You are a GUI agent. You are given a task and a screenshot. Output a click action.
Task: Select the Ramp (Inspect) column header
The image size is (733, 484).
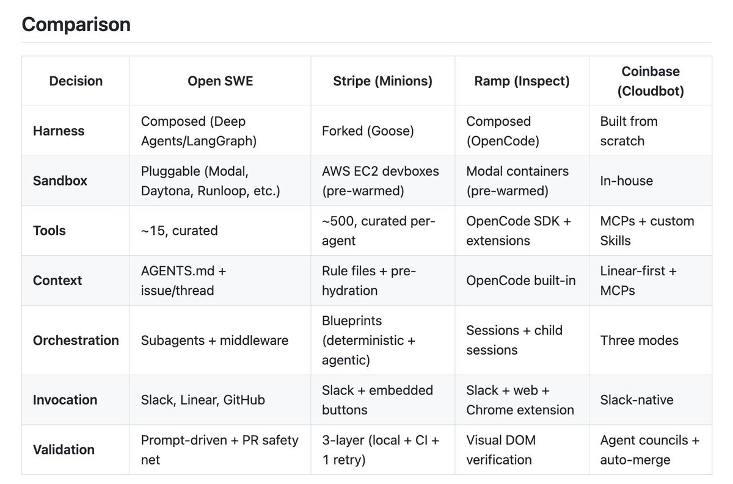(x=522, y=81)
